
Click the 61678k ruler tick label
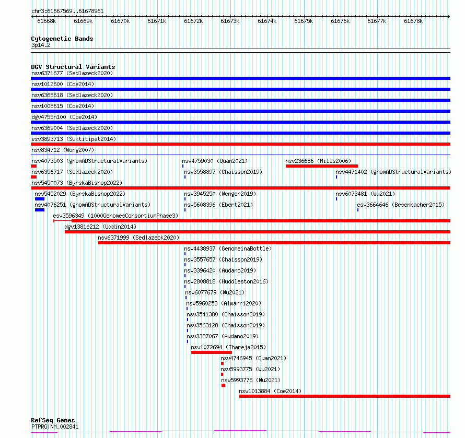(x=413, y=21)
